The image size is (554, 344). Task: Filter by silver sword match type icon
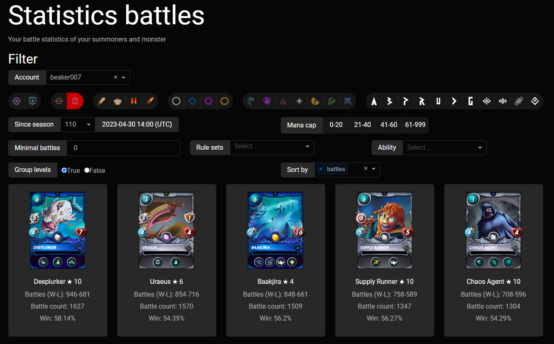click(102, 101)
